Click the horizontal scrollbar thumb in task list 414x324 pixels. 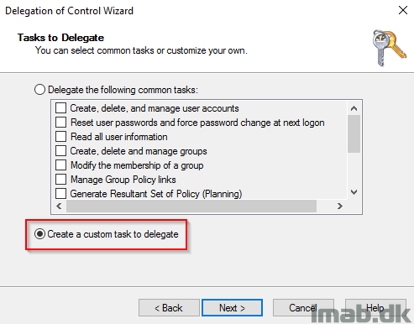(191, 206)
